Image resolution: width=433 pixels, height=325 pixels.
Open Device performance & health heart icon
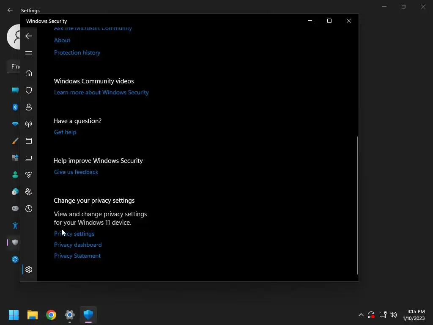tap(29, 175)
